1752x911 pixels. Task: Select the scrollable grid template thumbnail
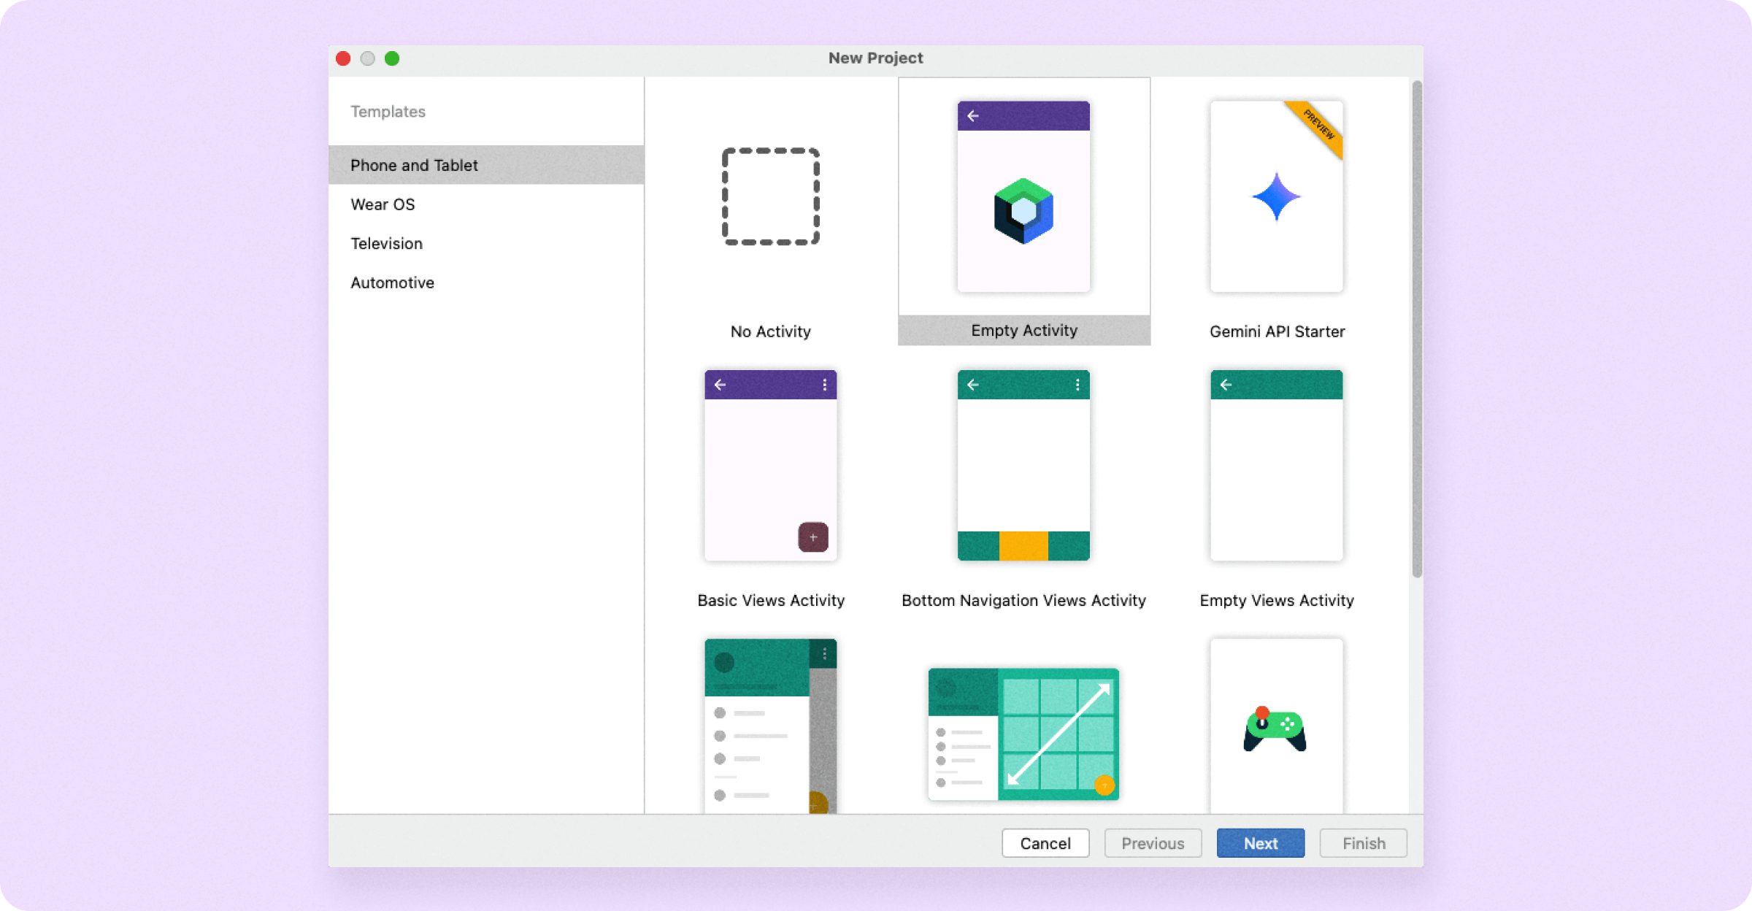pyautogui.click(x=1023, y=732)
